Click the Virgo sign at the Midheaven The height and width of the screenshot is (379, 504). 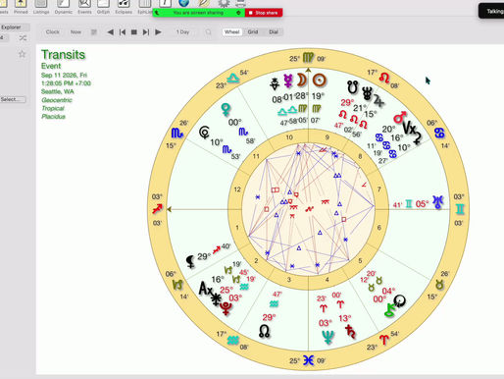point(308,58)
